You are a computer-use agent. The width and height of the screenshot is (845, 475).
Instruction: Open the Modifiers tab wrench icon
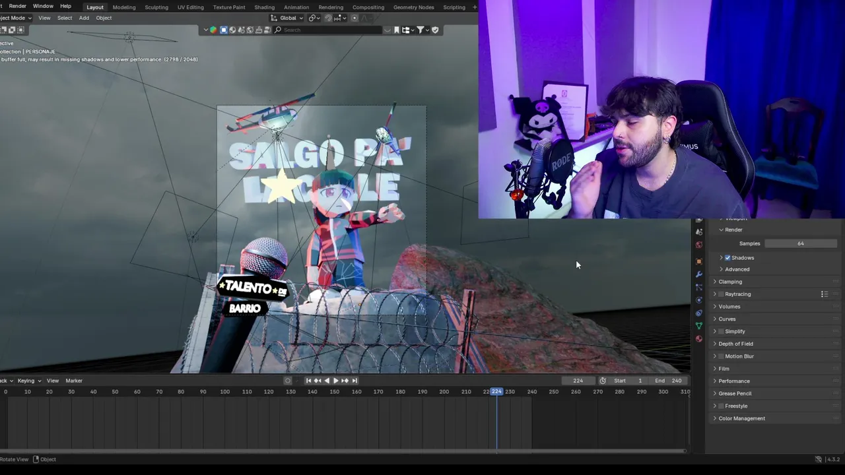point(699,274)
